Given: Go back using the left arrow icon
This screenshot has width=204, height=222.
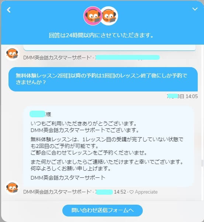Looking at the screenshot, I should coord(9,10).
